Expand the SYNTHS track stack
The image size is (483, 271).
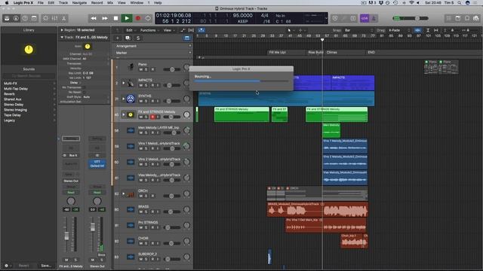pos(124,99)
